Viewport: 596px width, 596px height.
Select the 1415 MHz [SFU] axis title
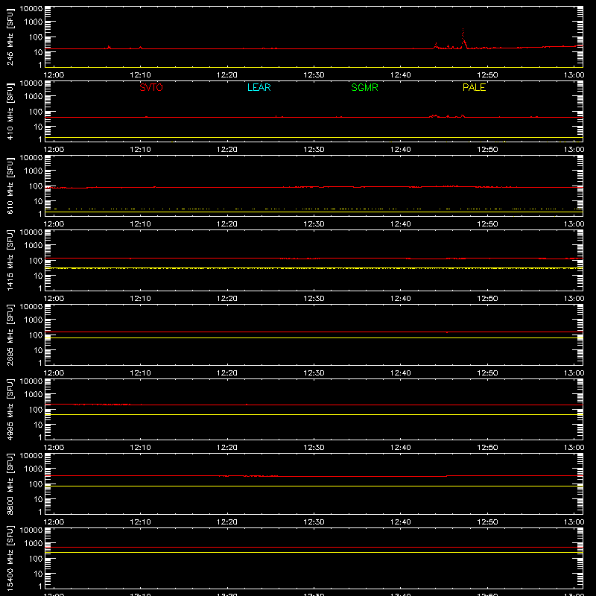pyautogui.click(x=10, y=260)
